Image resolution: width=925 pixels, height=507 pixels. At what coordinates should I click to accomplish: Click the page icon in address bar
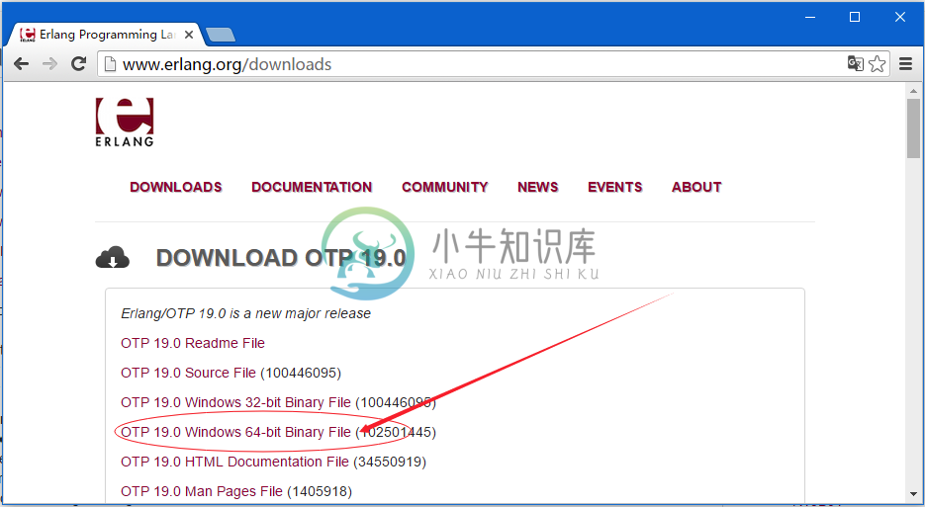pos(110,63)
